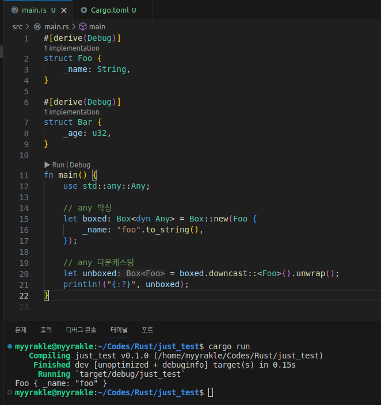The width and height of the screenshot is (381, 405).
Task: Open the main symbol breadcrumb dropdown
Action: click(x=97, y=26)
